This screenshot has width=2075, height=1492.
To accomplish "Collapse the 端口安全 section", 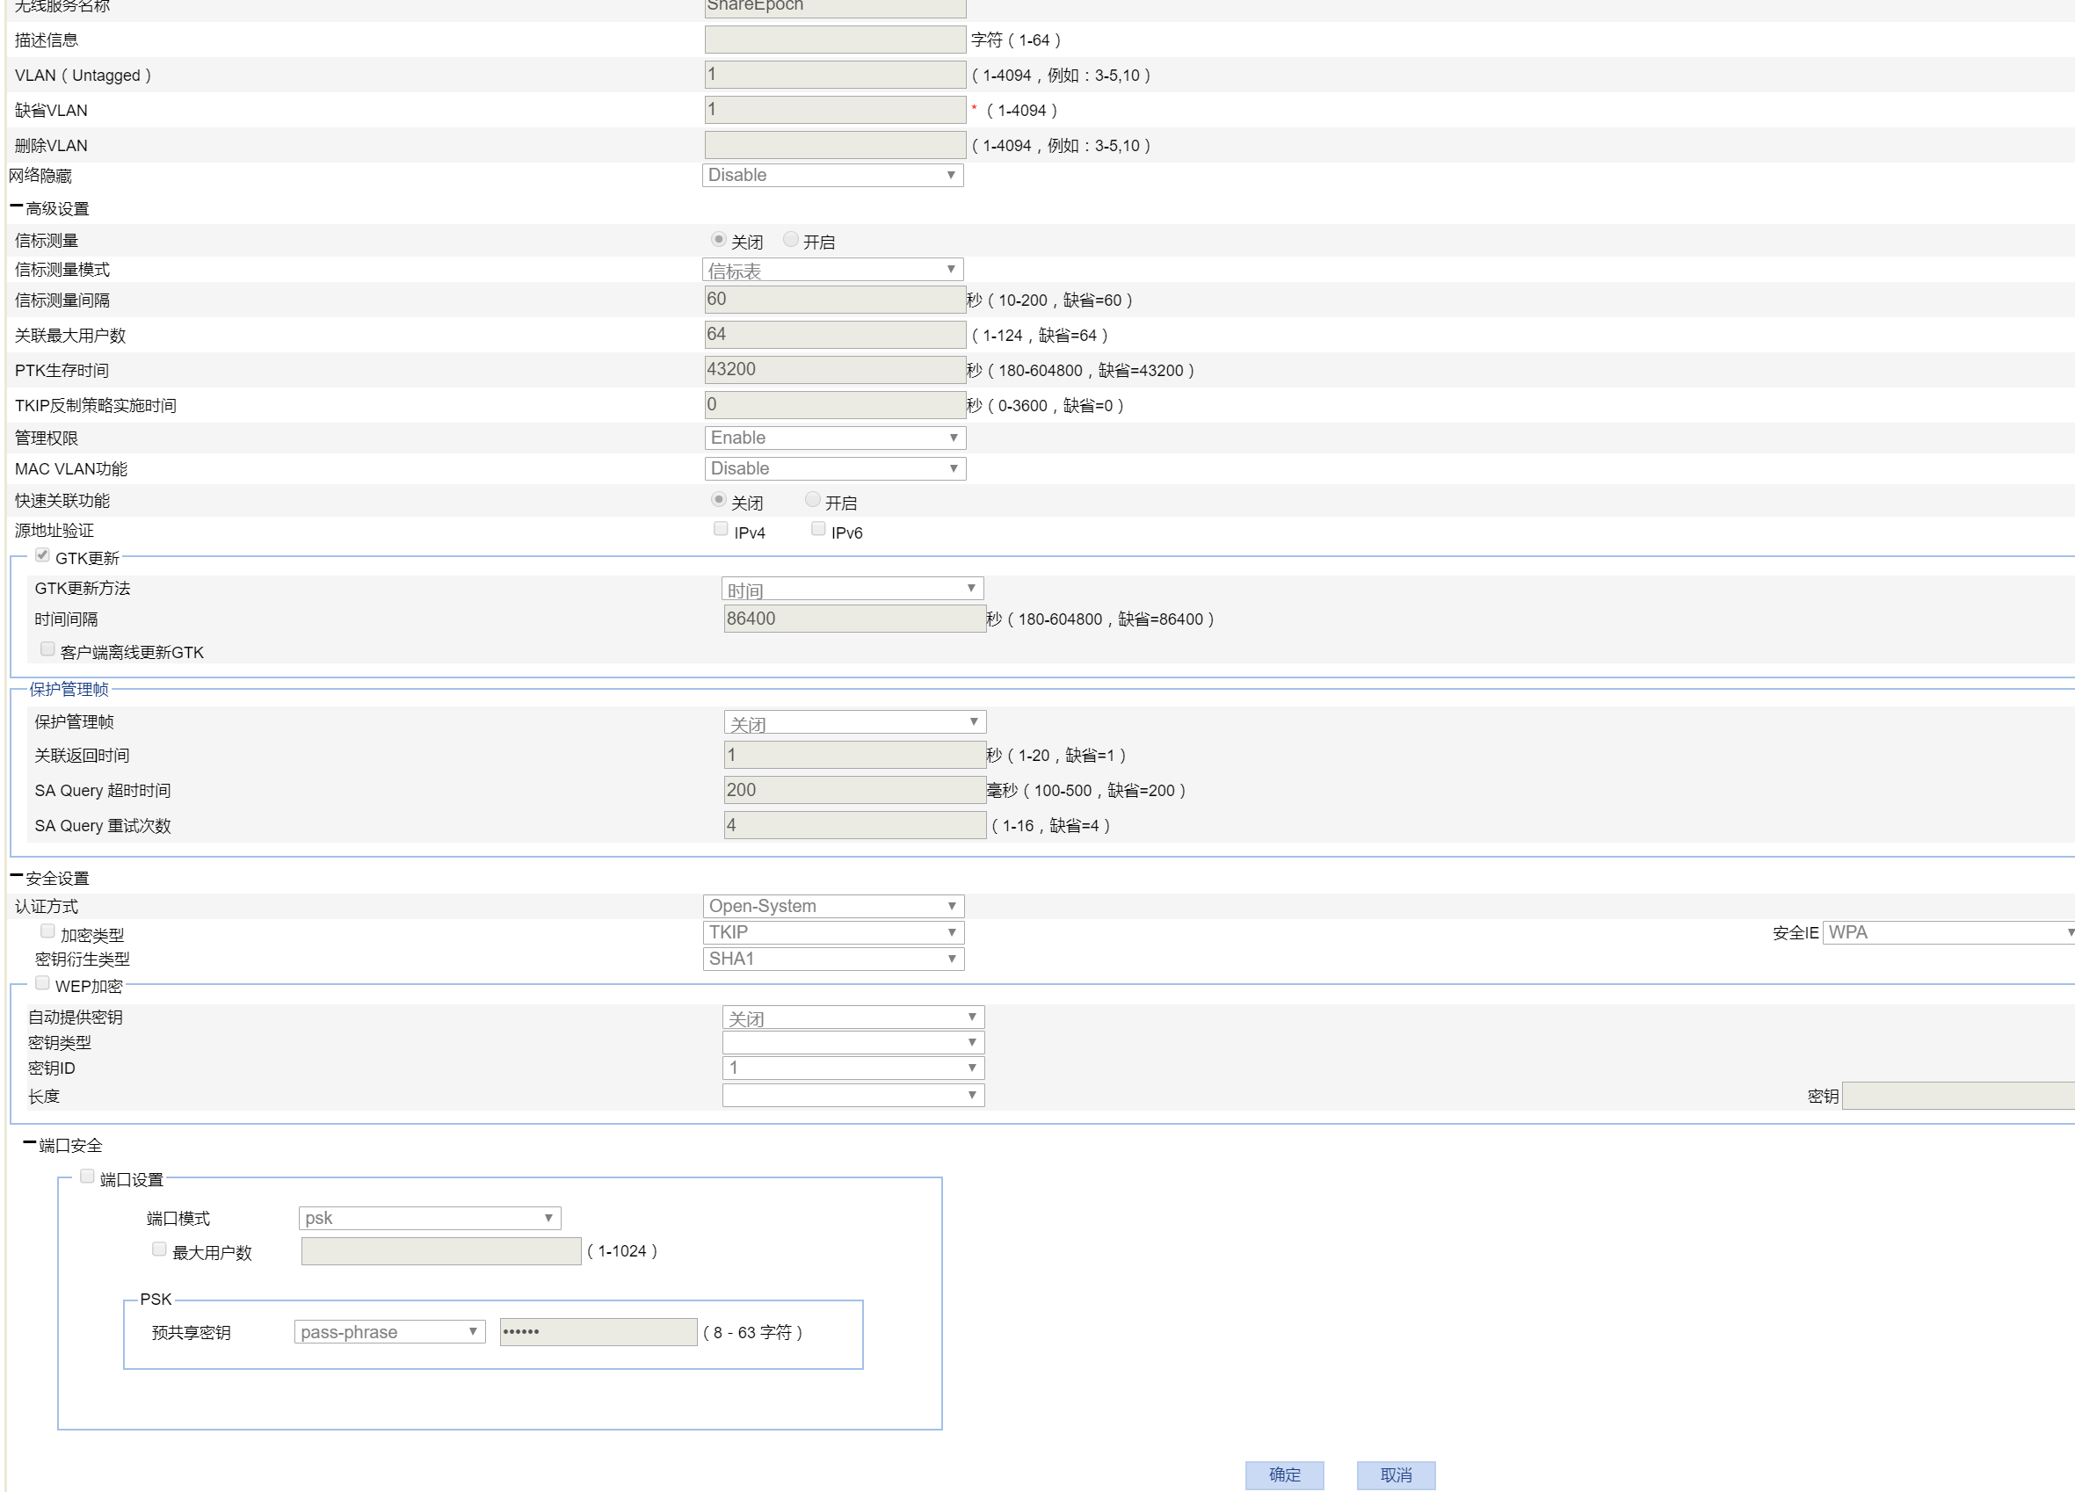I will point(29,1143).
